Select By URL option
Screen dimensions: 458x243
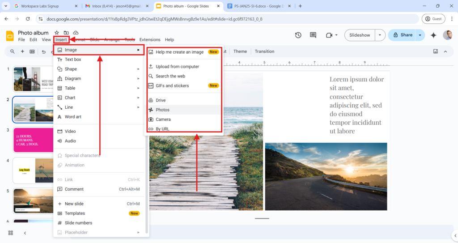click(162, 129)
